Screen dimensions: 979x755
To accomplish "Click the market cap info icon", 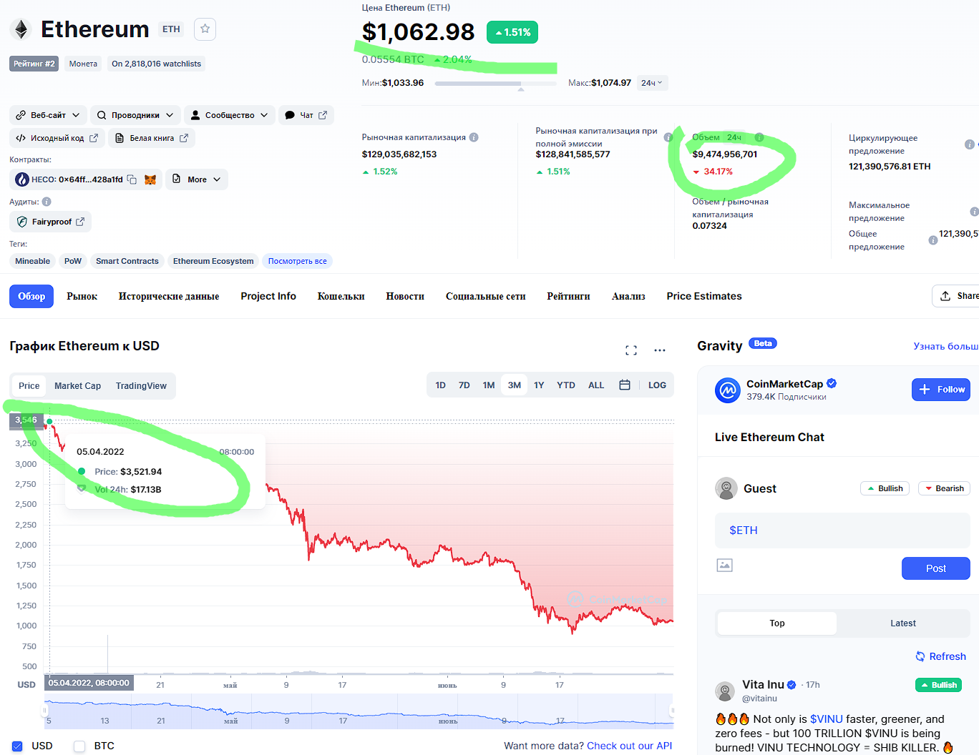I will point(474,137).
